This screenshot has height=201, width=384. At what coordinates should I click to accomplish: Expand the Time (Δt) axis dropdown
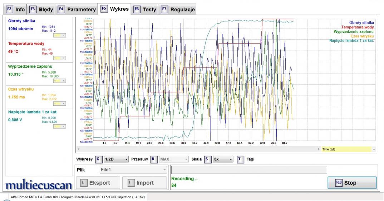374,149
